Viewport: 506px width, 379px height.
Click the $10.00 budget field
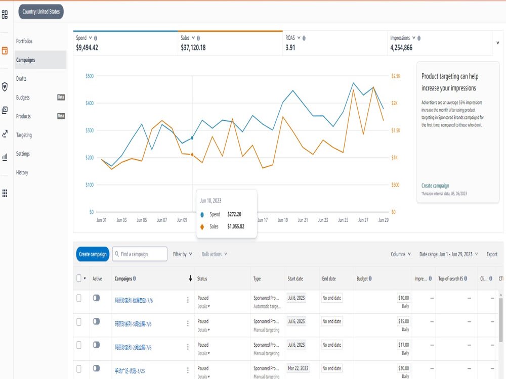403,298
